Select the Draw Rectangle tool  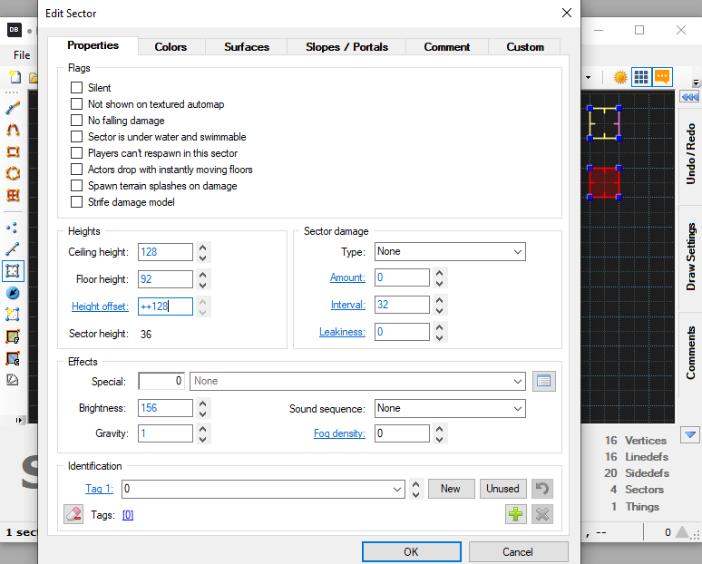(13, 151)
